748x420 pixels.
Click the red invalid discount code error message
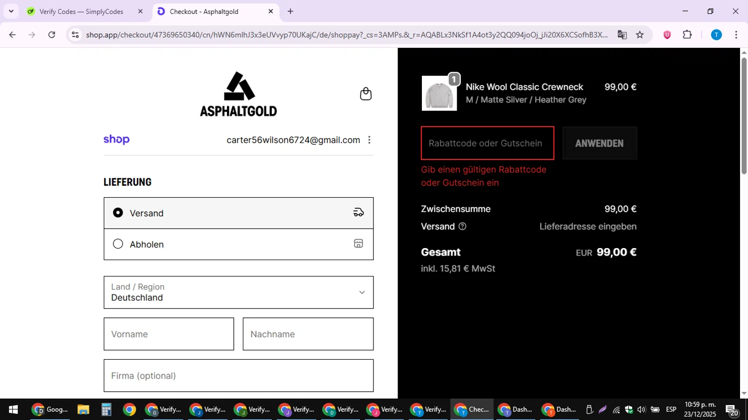coord(484,176)
